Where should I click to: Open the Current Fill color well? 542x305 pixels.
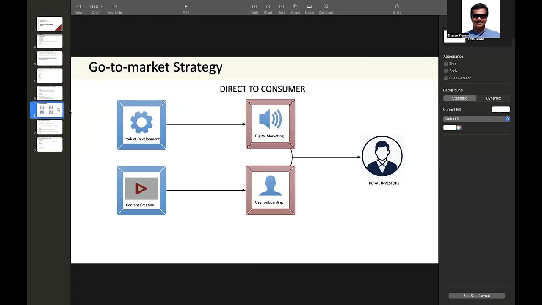(x=501, y=109)
